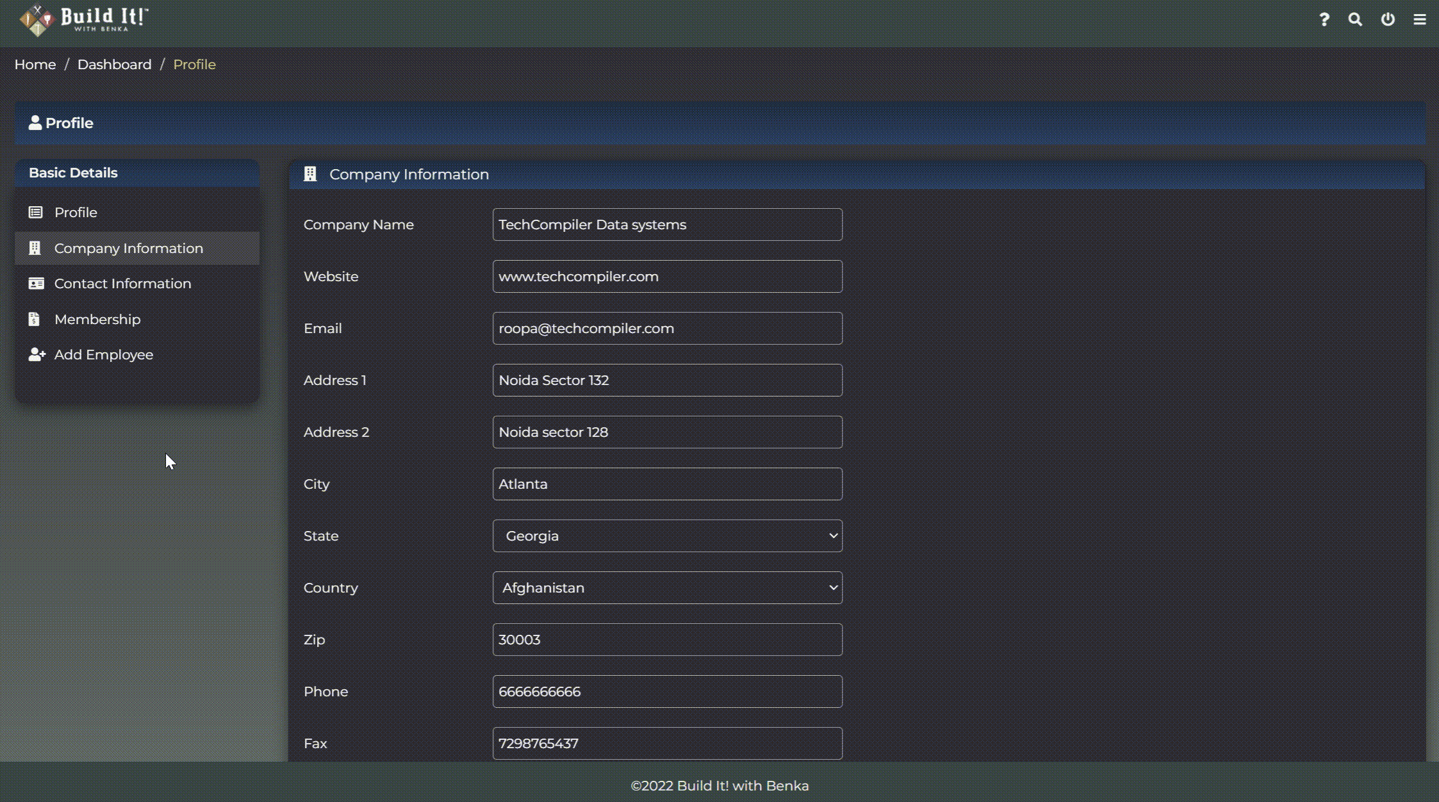The height and width of the screenshot is (802, 1439).
Task: Open the hamburger menu icon
Action: [1419, 19]
